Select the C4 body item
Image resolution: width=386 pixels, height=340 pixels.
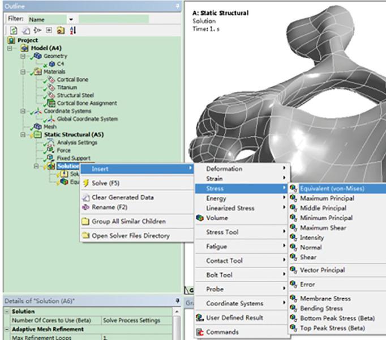61,64
